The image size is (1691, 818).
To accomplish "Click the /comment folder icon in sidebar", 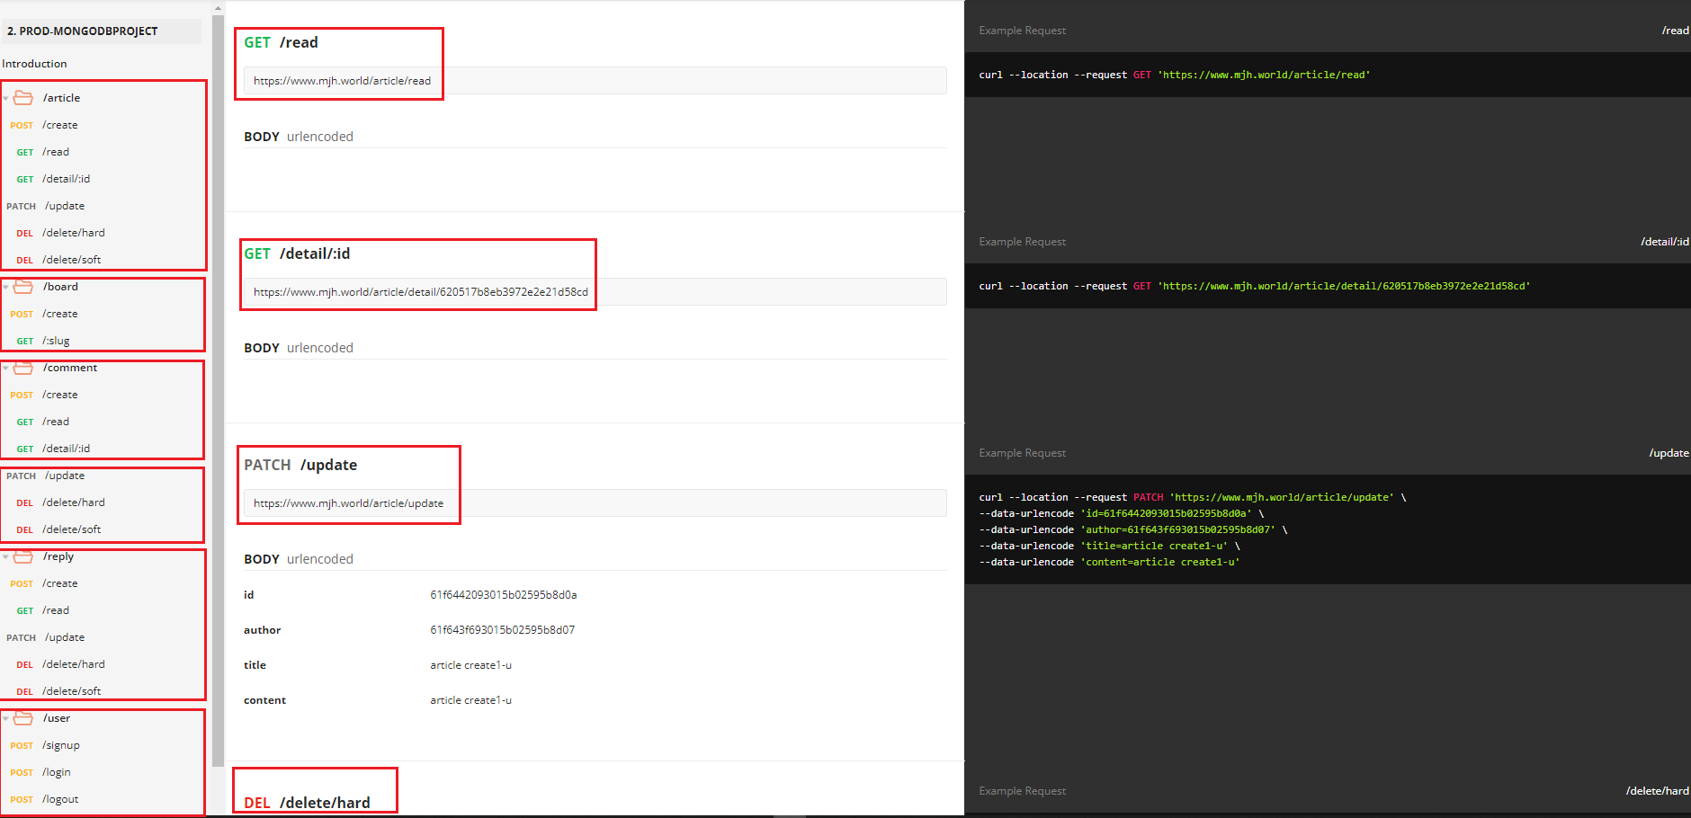I will click(23, 368).
